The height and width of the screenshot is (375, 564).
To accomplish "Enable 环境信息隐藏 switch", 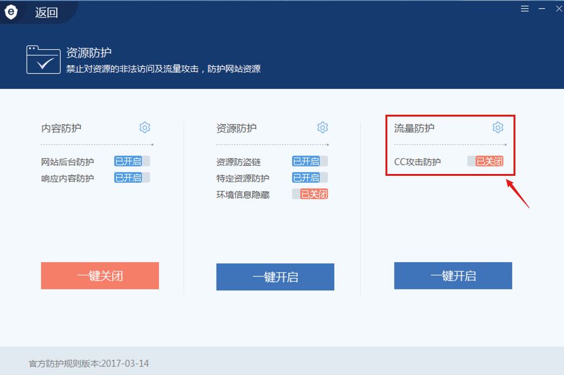I will 310,194.
